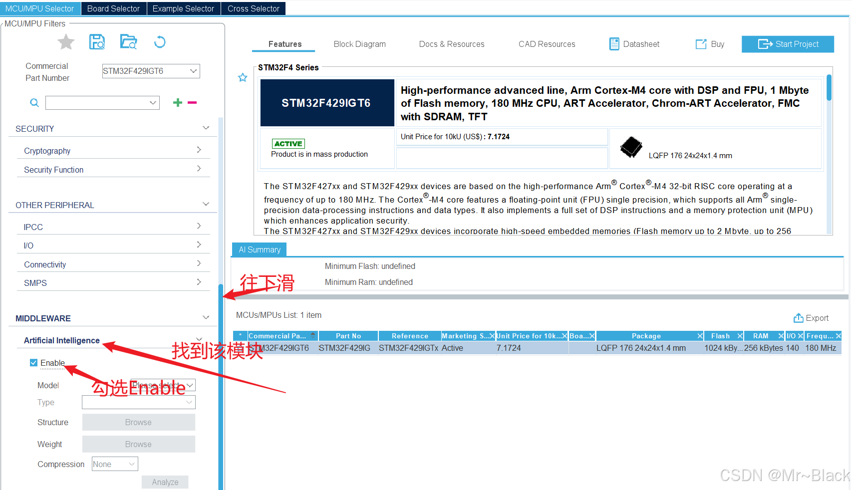852x490 pixels.
Task: Expand the I/O filter row
Action: point(199,245)
